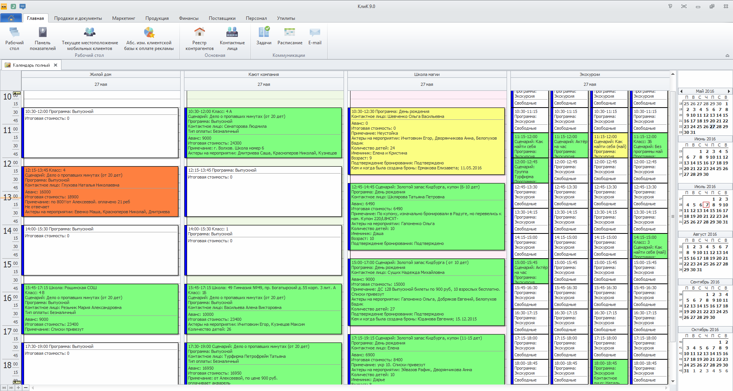Screen dimensions: 733x391
Task: Go to first resource with navigator button
Action: point(4,388)
